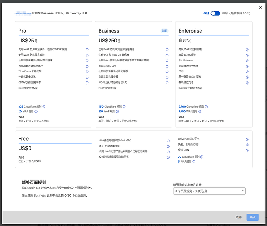This screenshot has width=267, height=226.
Task: Show info for Business custom 'SSL' certificate row
Action: tap(167, 66)
